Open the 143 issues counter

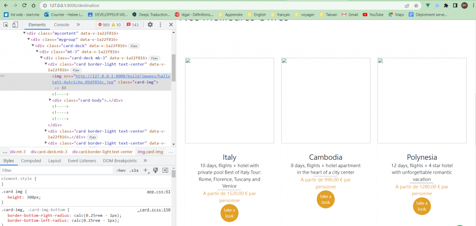(x=132, y=25)
